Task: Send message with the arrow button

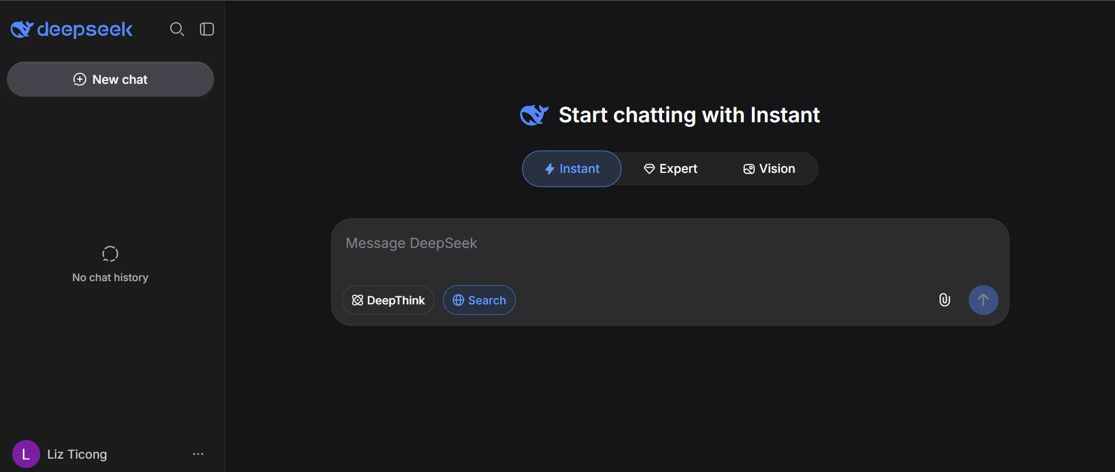Action: [983, 300]
